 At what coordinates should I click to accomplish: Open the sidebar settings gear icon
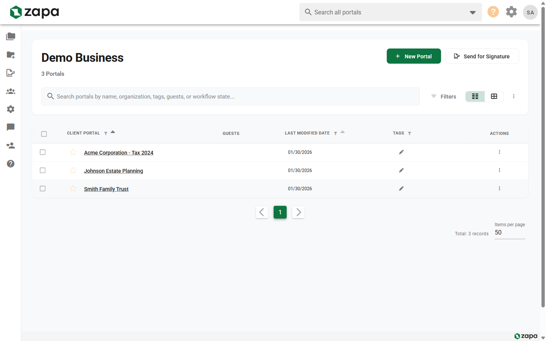click(11, 109)
